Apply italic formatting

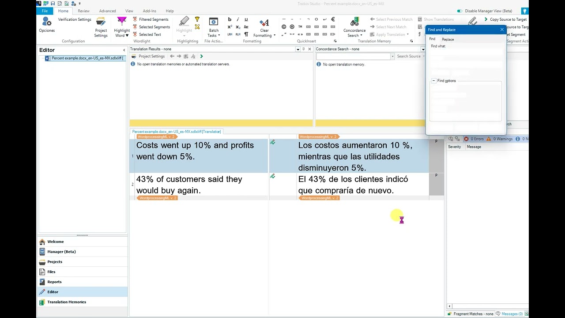click(x=238, y=19)
